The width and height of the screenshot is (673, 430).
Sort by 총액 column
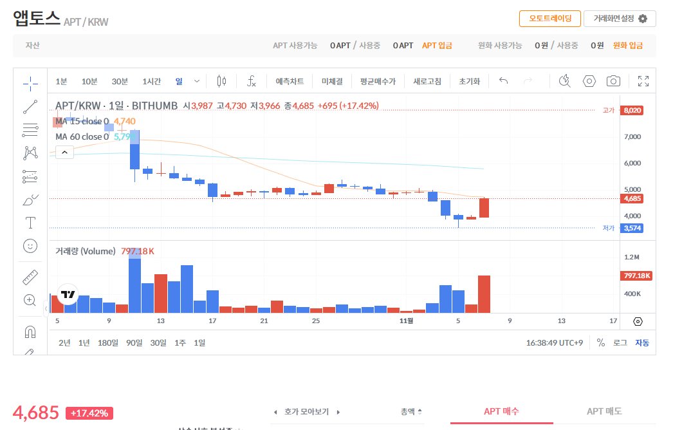tap(411, 411)
